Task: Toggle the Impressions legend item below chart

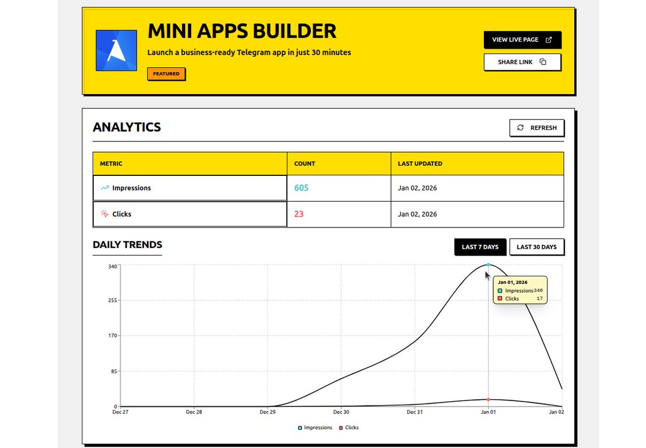Action: [315, 428]
